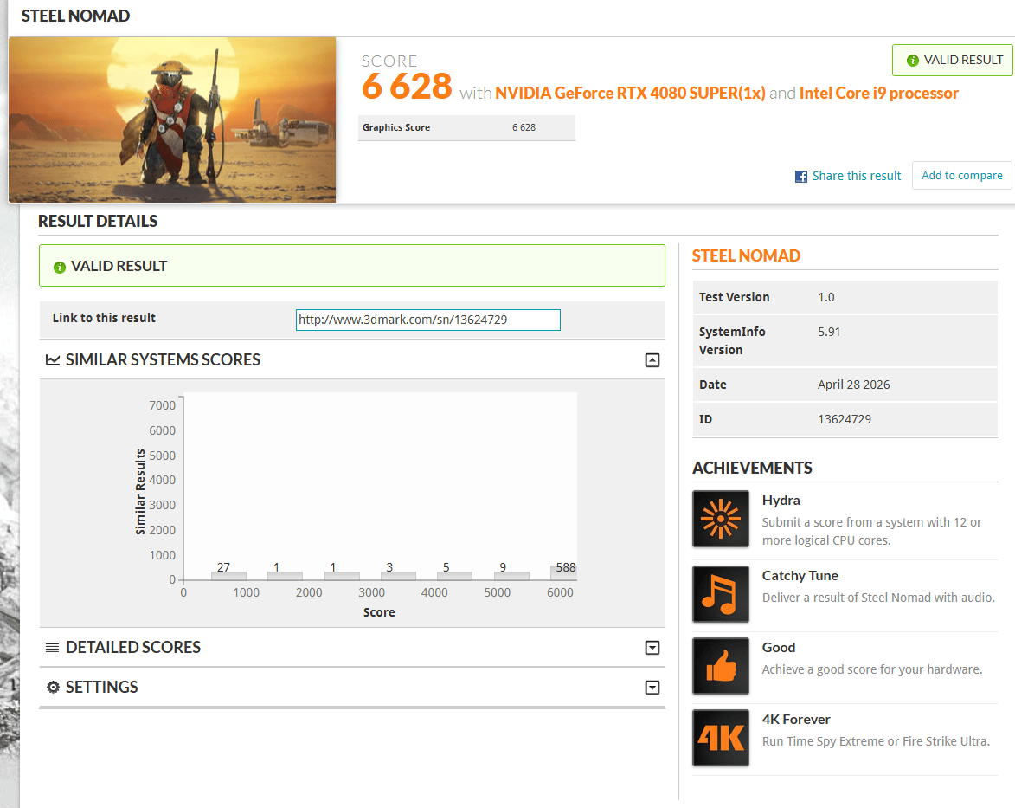Click the Test Version value 1.0
Image resolution: width=1015 pixels, height=808 pixels.
826,297
